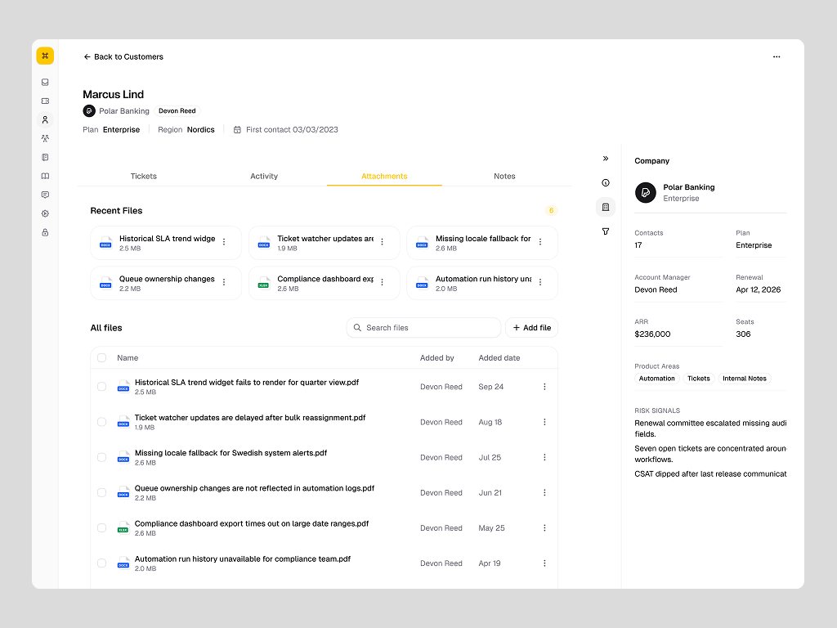Open menu for Historical SLA trend recent file card
The image size is (837, 628).
[x=224, y=242]
